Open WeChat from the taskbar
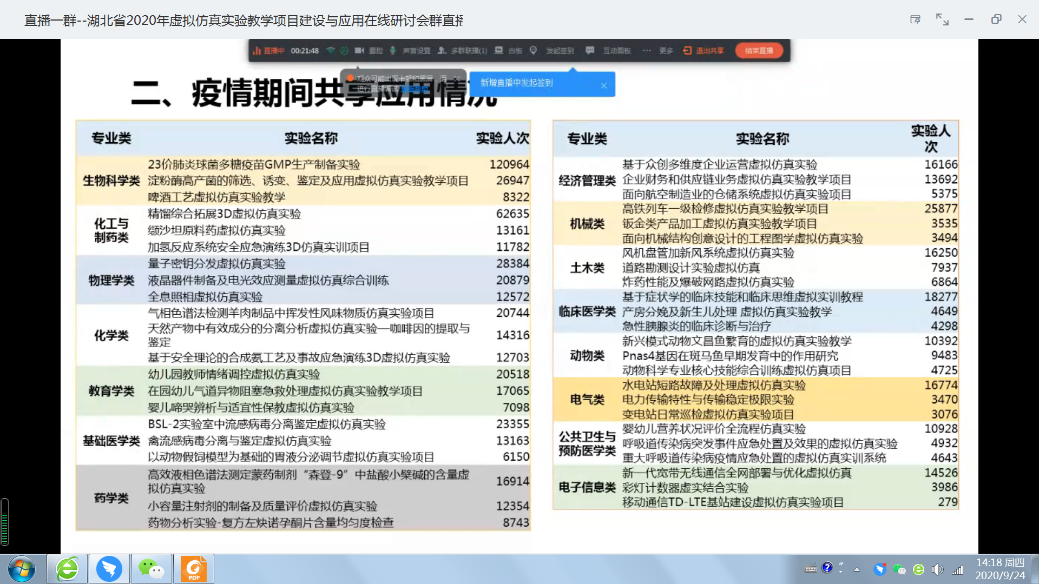This screenshot has height=584, width=1039. [x=151, y=569]
